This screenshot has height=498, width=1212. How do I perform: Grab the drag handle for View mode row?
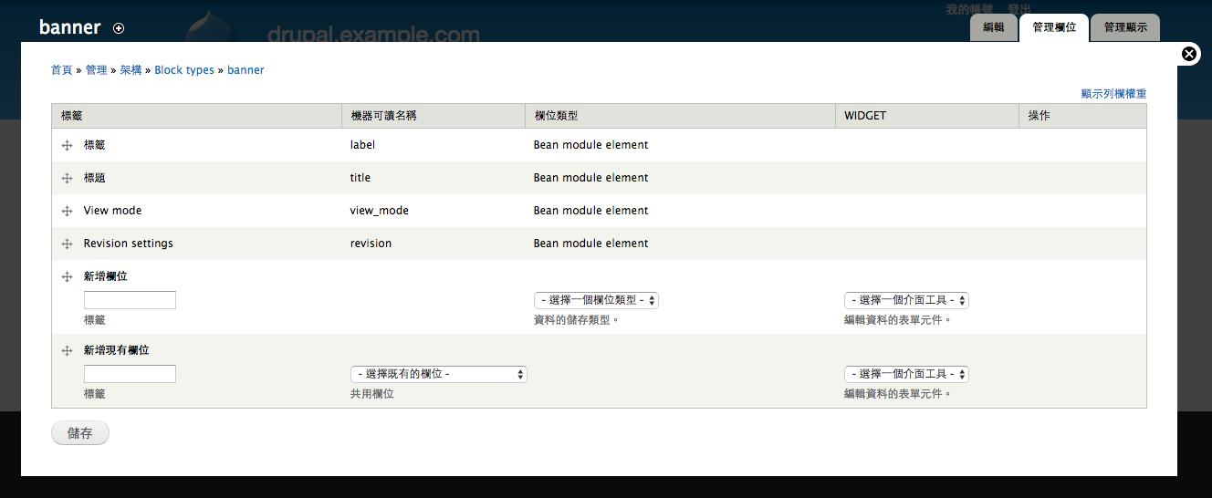(x=67, y=211)
